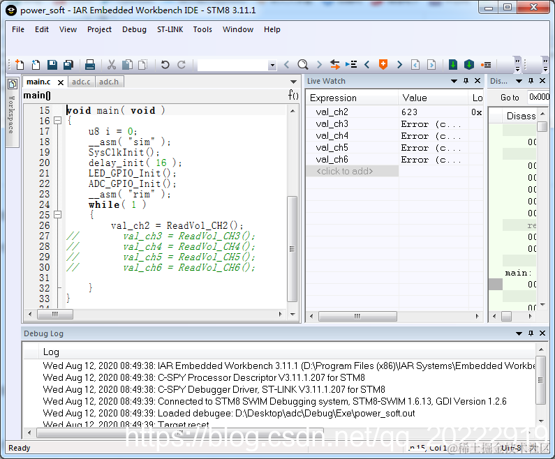Open the ST-LINK menu
555x459 pixels.
pos(170,29)
